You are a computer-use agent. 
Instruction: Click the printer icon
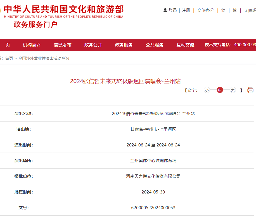tap(250, 90)
